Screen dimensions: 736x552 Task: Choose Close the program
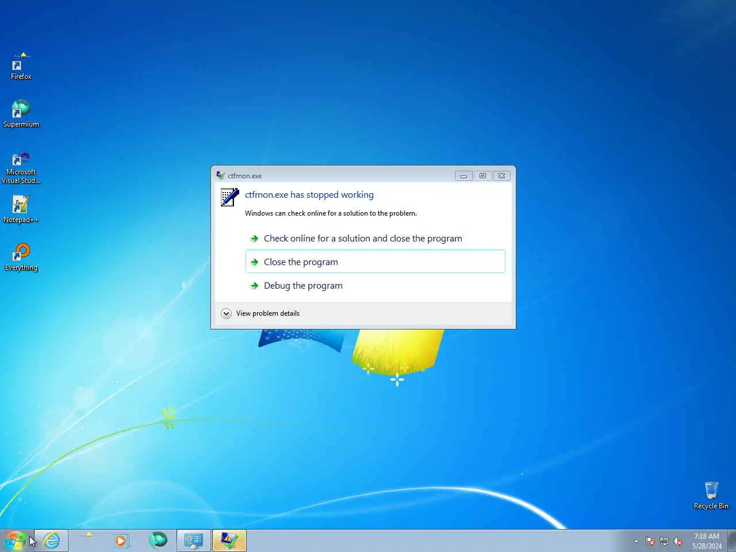[375, 262]
